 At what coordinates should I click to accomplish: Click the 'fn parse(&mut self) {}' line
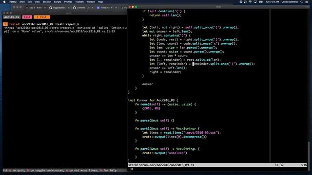coord(155,121)
